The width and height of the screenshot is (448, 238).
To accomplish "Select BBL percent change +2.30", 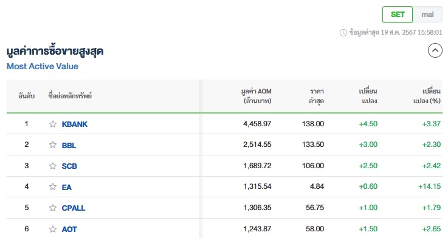I will click(x=432, y=144).
